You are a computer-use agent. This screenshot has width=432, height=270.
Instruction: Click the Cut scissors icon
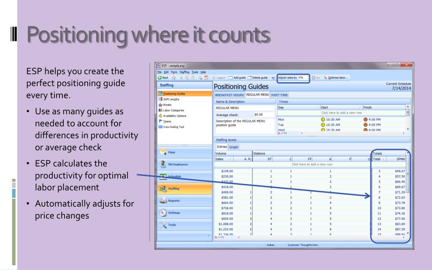(x=181, y=78)
